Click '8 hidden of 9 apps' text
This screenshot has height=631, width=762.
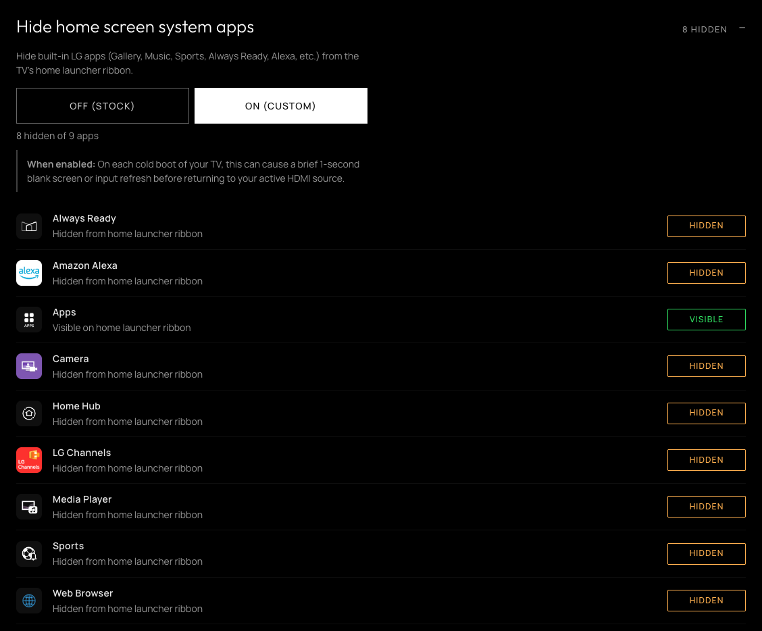point(57,136)
